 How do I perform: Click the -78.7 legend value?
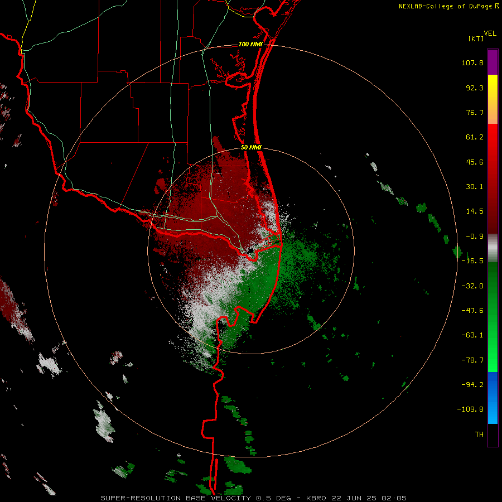click(x=472, y=360)
